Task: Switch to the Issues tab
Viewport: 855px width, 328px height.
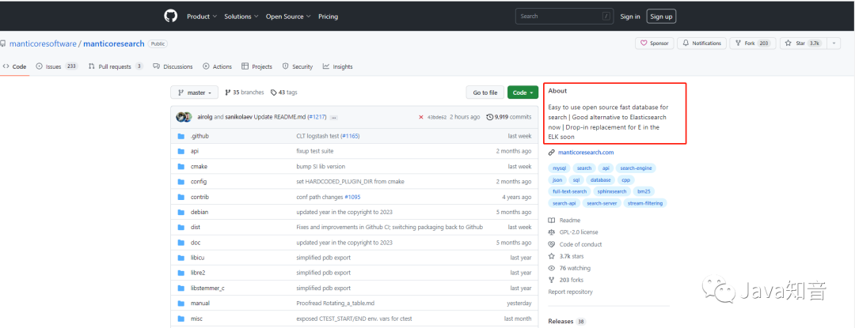Action: click(57, 66)
